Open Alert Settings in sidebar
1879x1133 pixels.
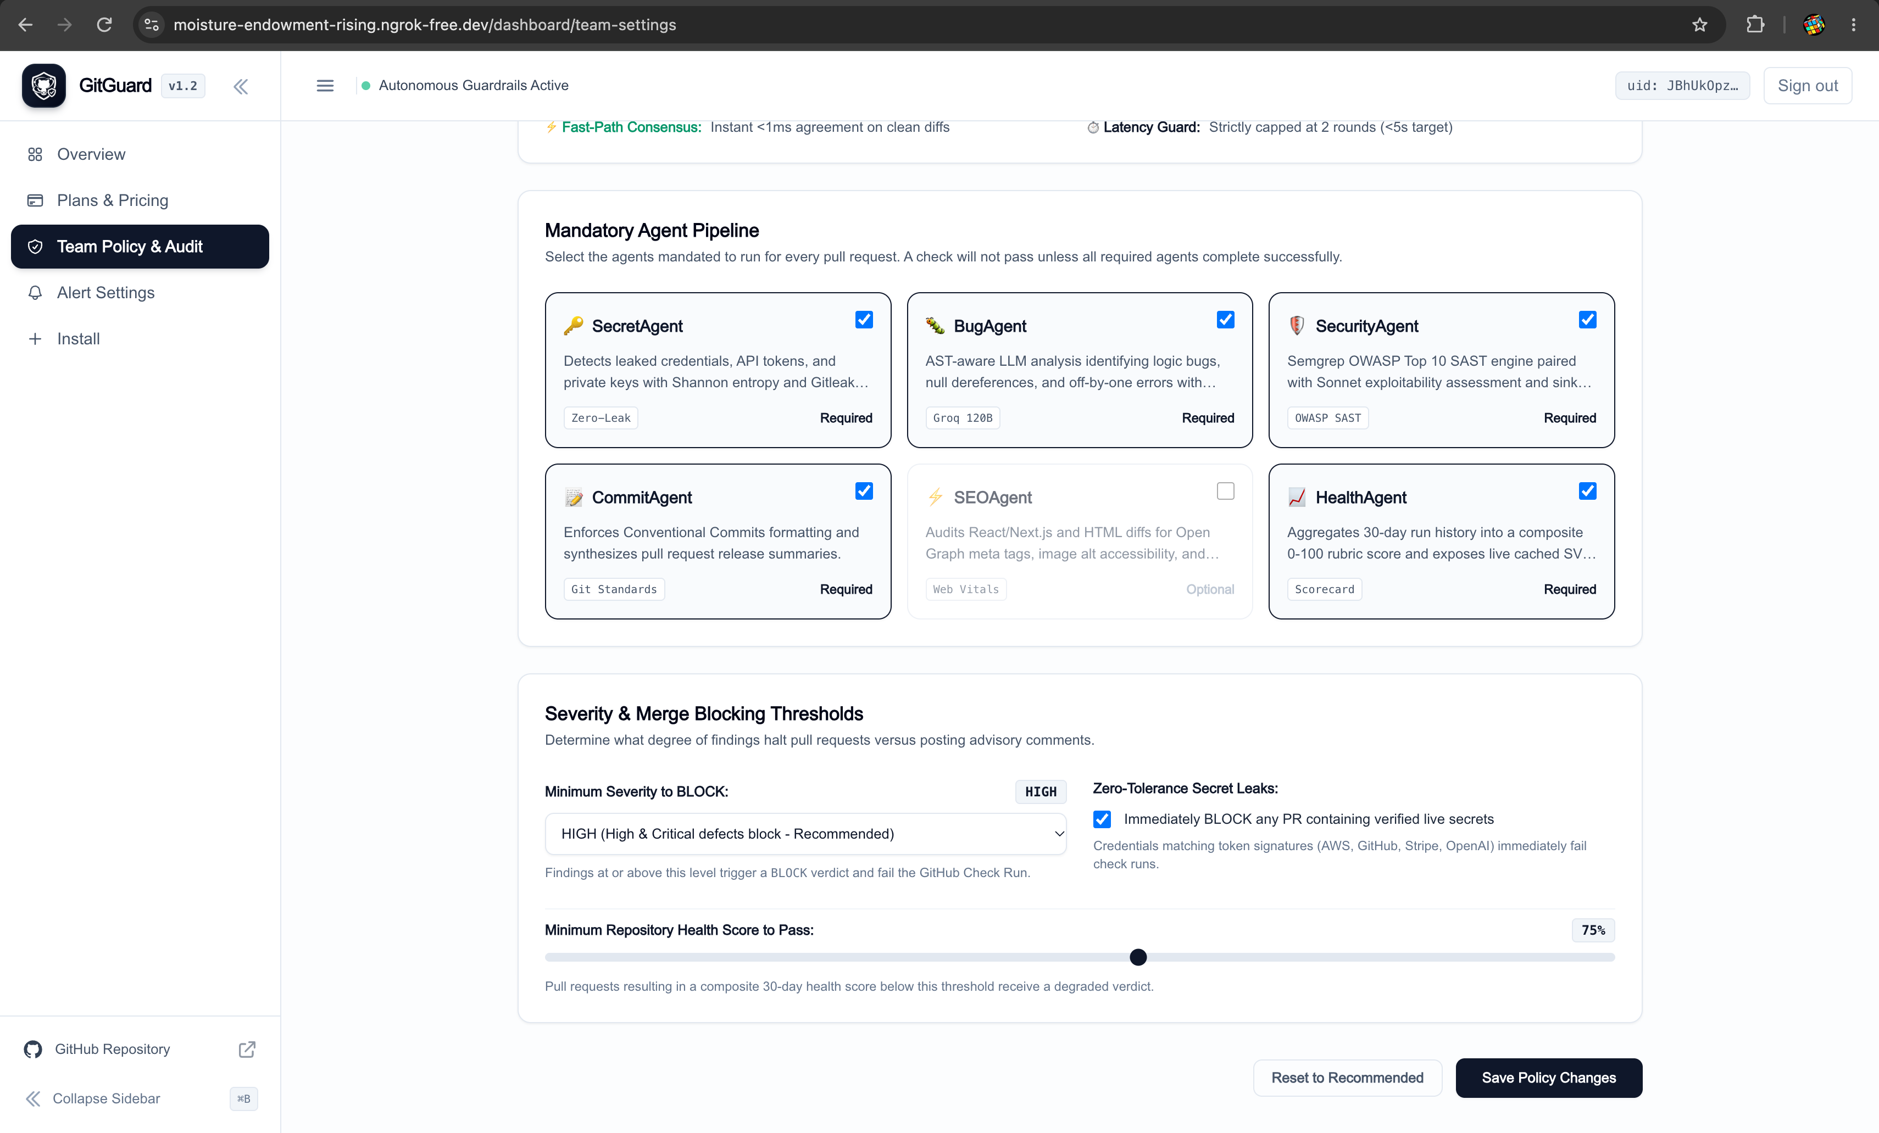[x=140, y=293]
